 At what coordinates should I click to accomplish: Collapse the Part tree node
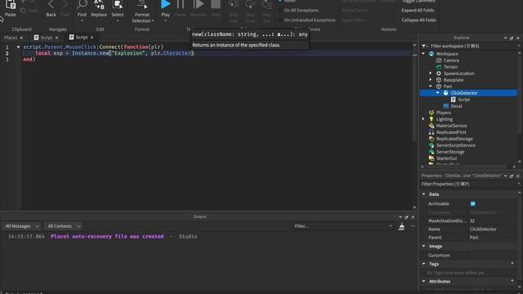pos(431,87)
